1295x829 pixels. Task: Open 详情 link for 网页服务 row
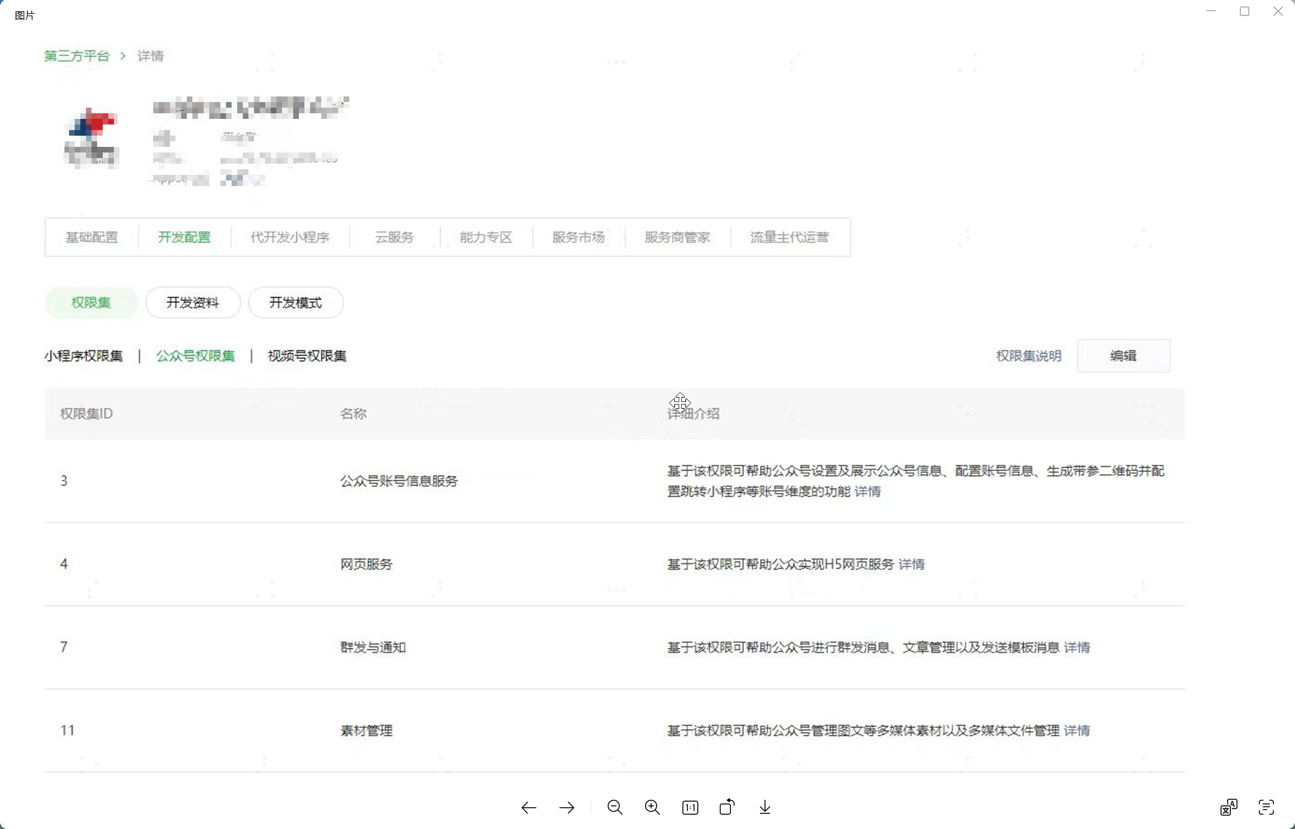pyautogui.click(x=911, y=564)
